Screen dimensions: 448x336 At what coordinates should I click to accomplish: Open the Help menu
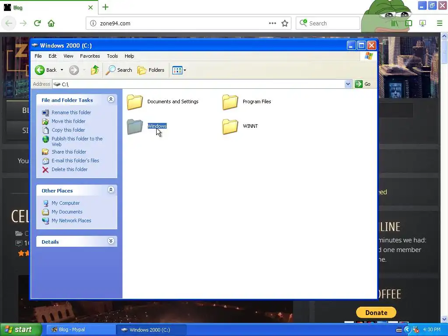[129, 56]
